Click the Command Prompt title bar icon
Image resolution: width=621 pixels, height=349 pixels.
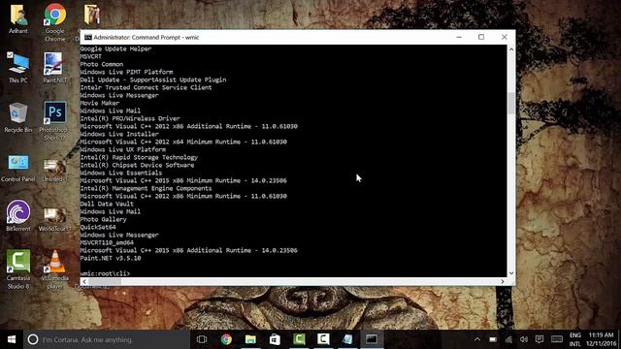(x=88, y=37)
